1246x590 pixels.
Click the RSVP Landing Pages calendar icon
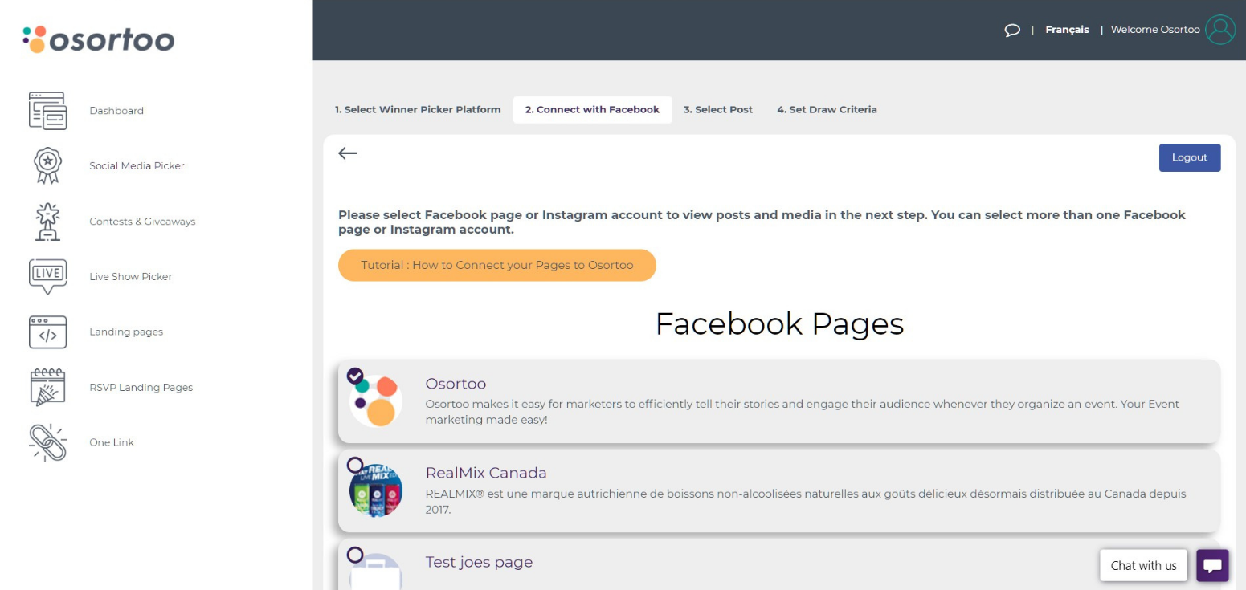pyautogui.click(x=48, y=387)
